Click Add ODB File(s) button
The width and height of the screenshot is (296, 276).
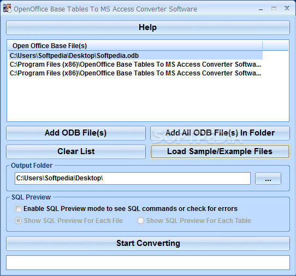pos(76,133)
